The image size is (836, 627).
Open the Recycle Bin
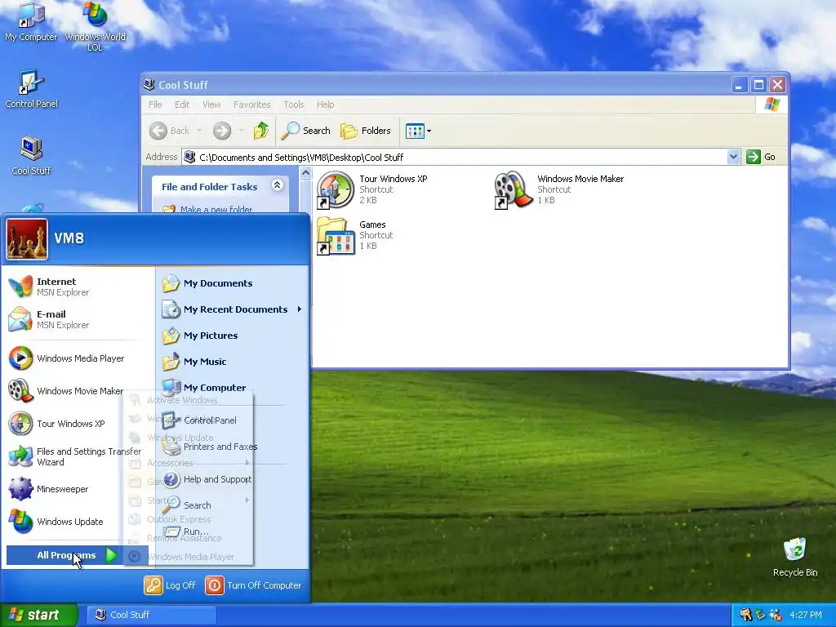[x=795, y=558]
